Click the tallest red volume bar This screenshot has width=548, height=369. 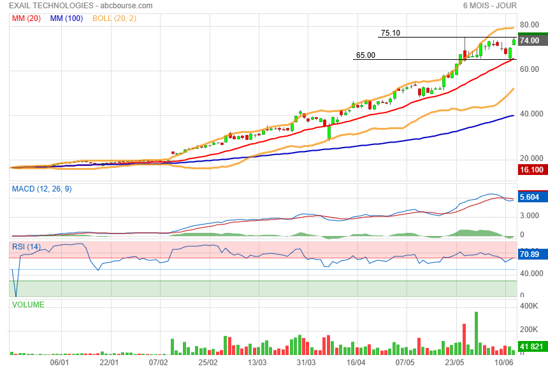coord(464,339)
